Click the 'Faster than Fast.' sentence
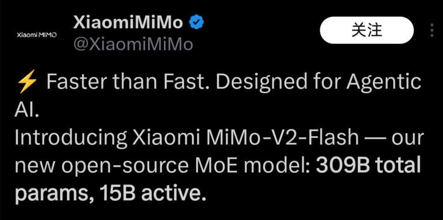 click(x=128, y=83)
